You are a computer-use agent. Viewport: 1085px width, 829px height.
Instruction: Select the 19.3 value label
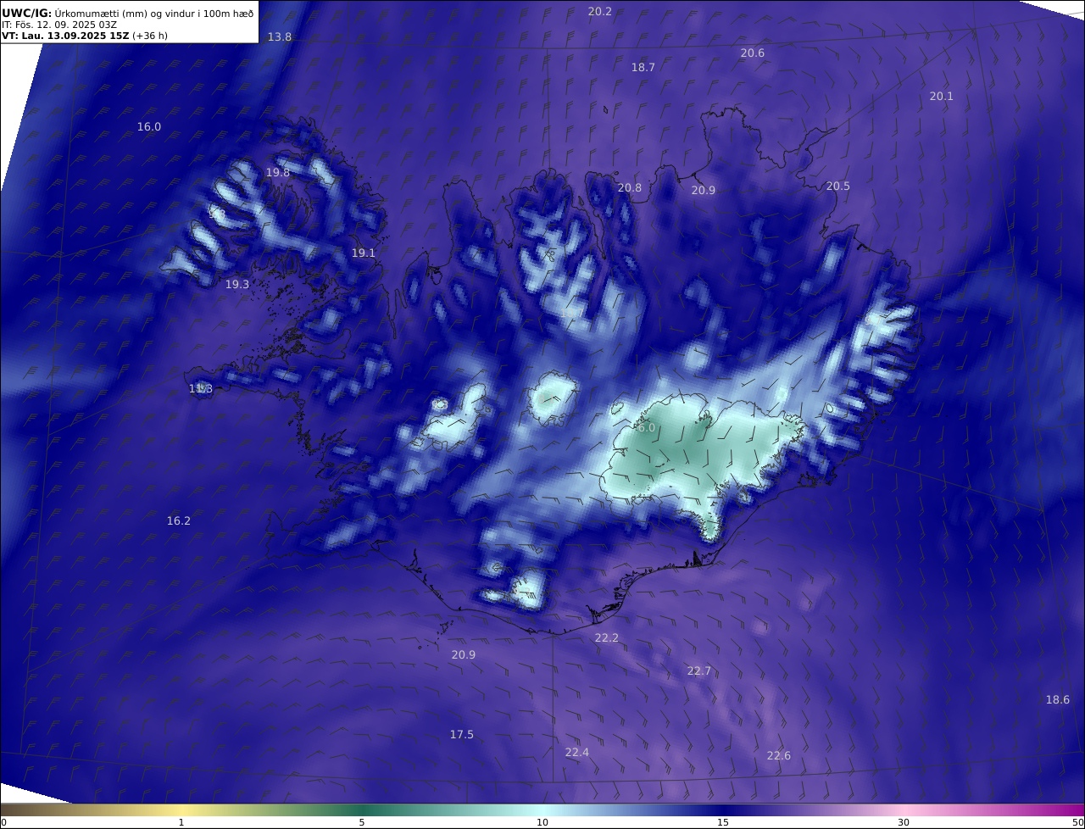click(237, 285)
